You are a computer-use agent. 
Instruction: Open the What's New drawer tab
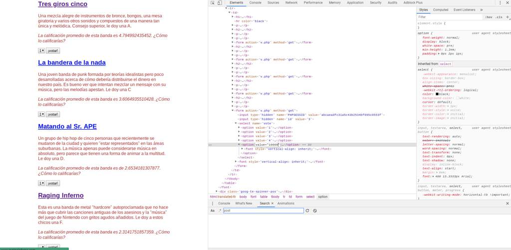click(x=244, y=204)
